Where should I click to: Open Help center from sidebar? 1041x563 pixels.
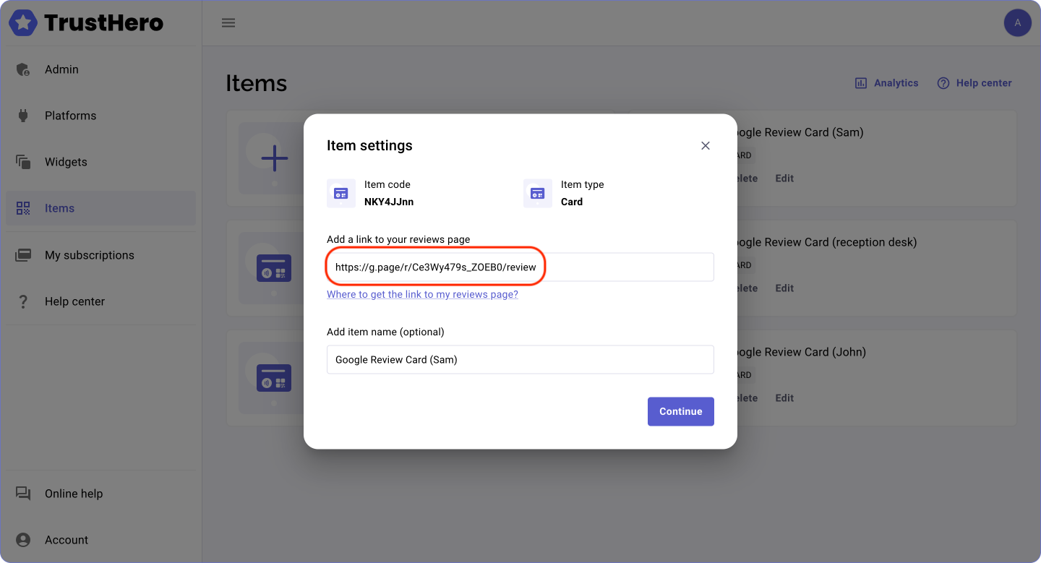pos(74,301)
